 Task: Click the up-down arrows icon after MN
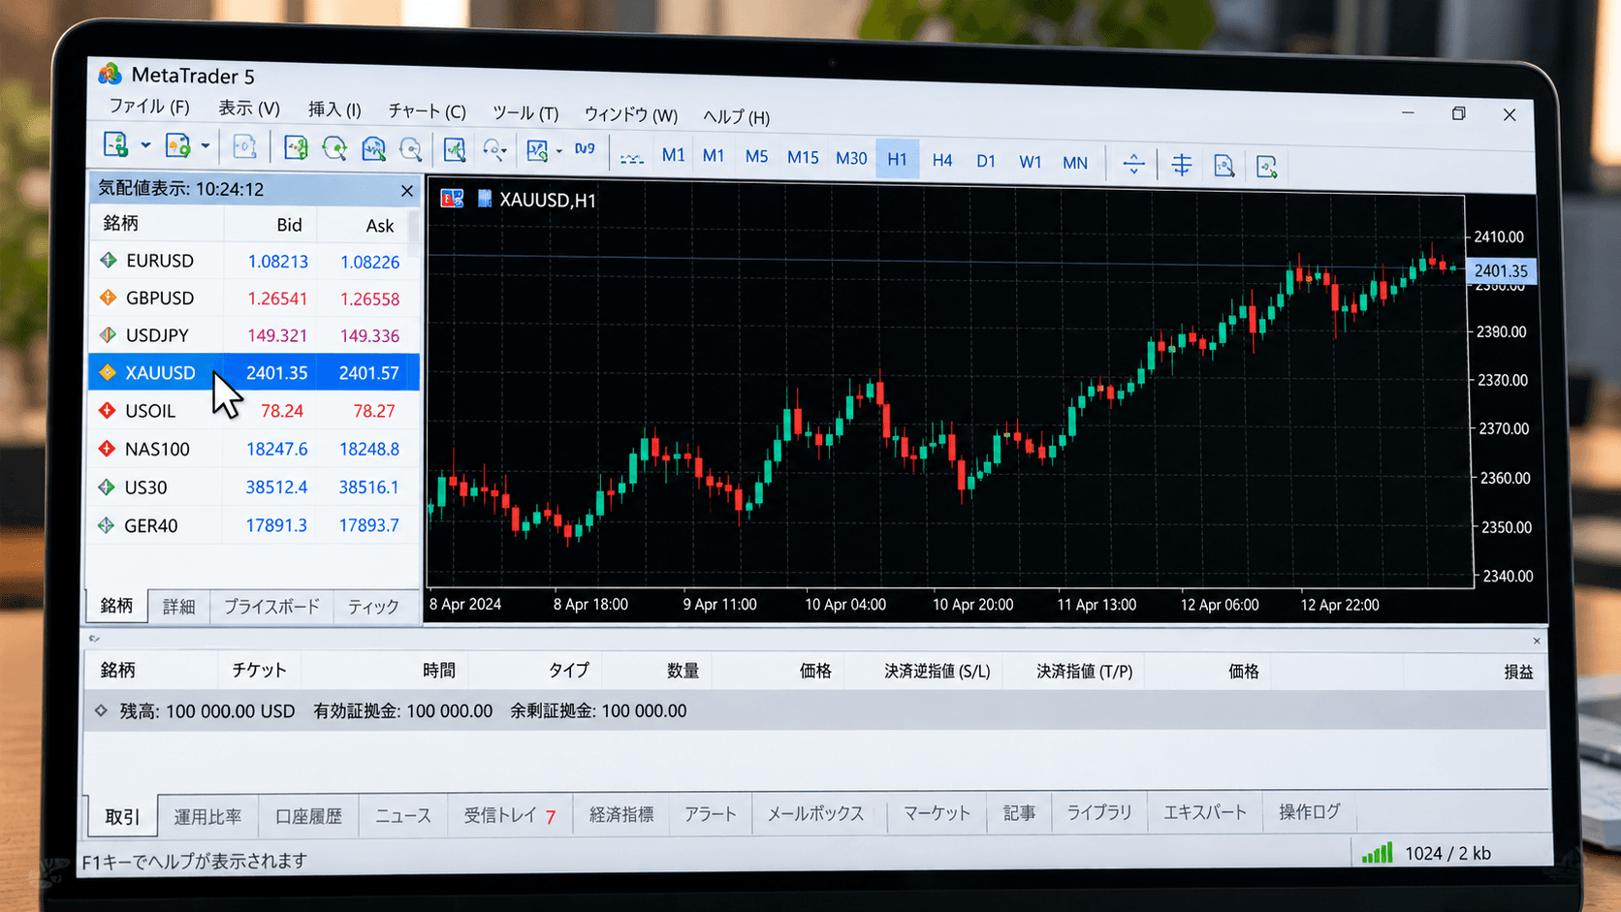(x=1133, y=164)
